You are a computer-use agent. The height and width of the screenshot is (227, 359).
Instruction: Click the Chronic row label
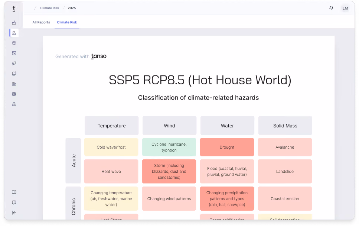pos(73,203)
